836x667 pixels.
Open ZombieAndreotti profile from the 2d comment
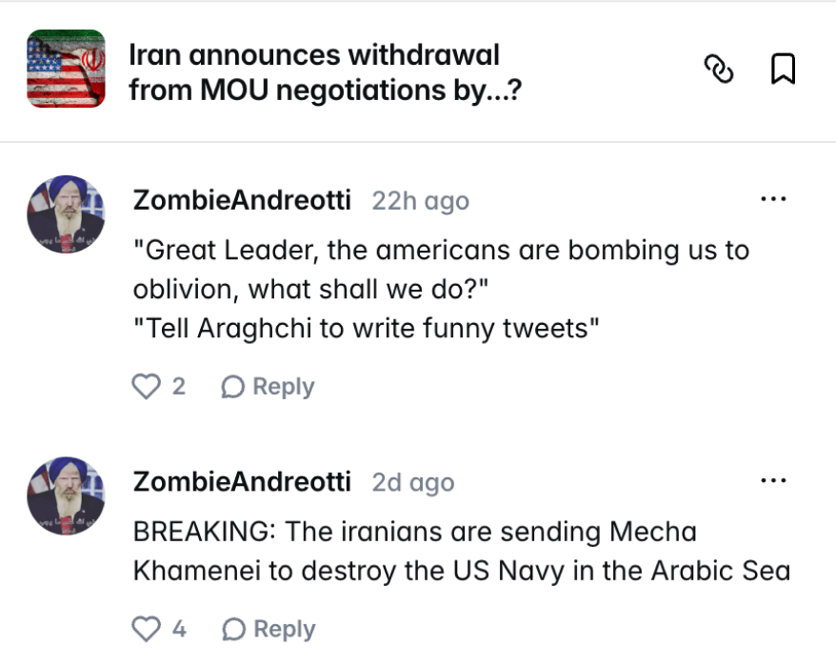tap(242, 481)
